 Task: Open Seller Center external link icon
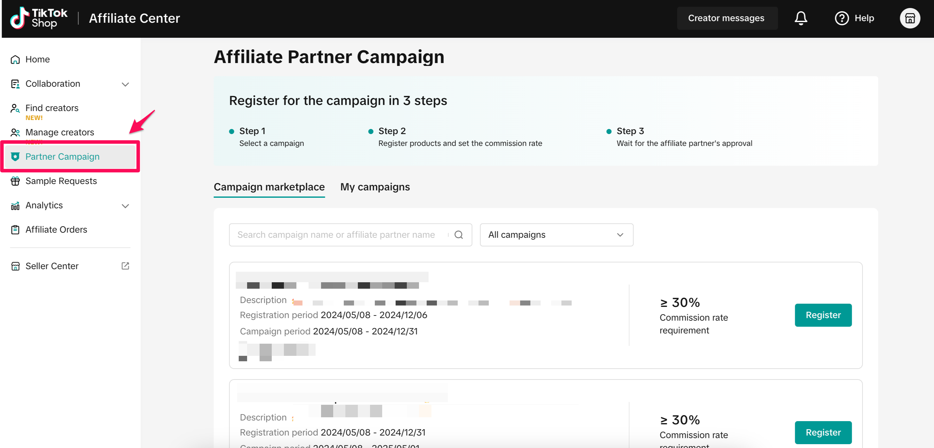point(125,266)
